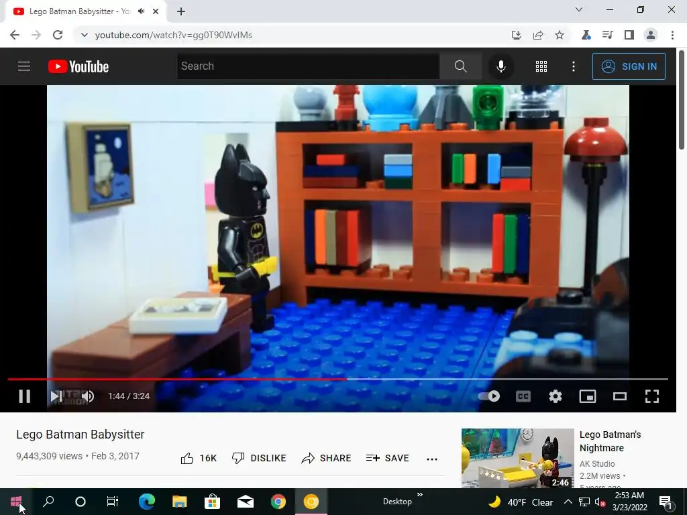The width and height of the screenshot is (687, 515).
Task: Bookmark this page with the star
Action: coord(560,35)
